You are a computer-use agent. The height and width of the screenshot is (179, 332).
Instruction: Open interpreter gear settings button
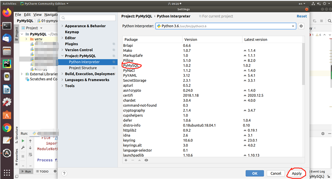click(301, 26)
